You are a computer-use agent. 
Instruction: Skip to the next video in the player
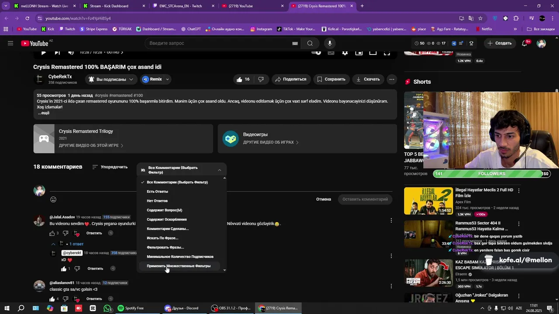57,52
